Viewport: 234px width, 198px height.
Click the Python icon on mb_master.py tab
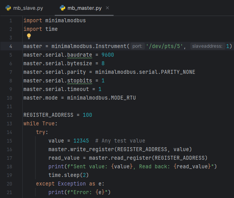(x=63, y=8)
